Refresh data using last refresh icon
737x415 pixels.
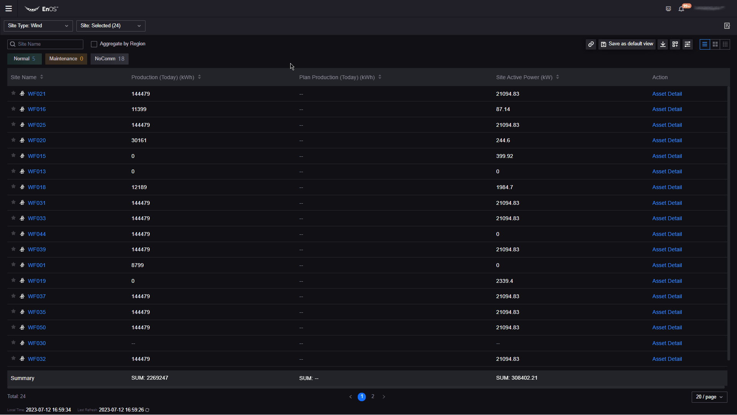[147, 410]
